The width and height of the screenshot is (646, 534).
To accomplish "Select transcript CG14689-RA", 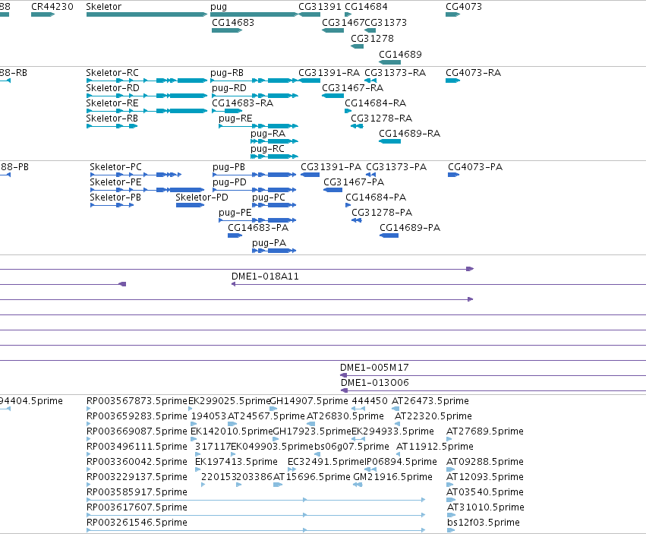I will pos(409,134).
